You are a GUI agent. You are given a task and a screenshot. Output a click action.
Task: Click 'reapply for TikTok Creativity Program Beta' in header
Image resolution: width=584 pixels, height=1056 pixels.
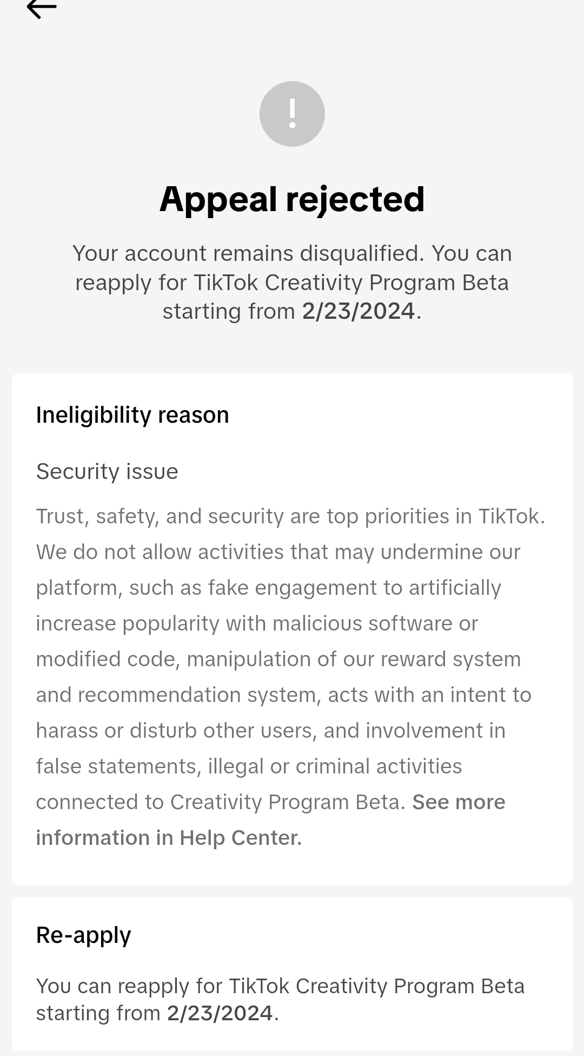pos(292,283)
